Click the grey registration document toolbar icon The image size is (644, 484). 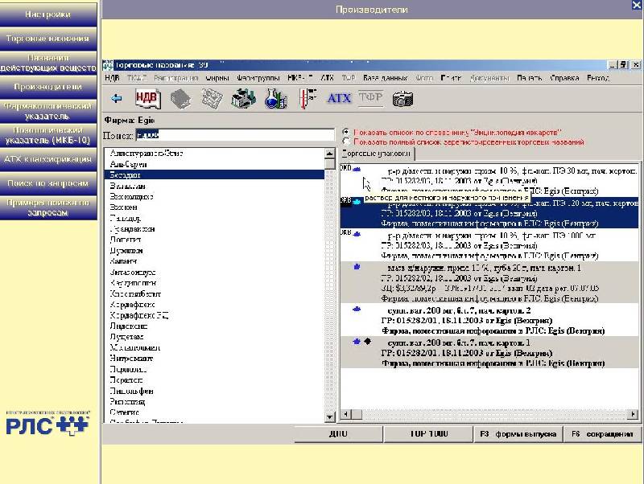tap(212, 99)
